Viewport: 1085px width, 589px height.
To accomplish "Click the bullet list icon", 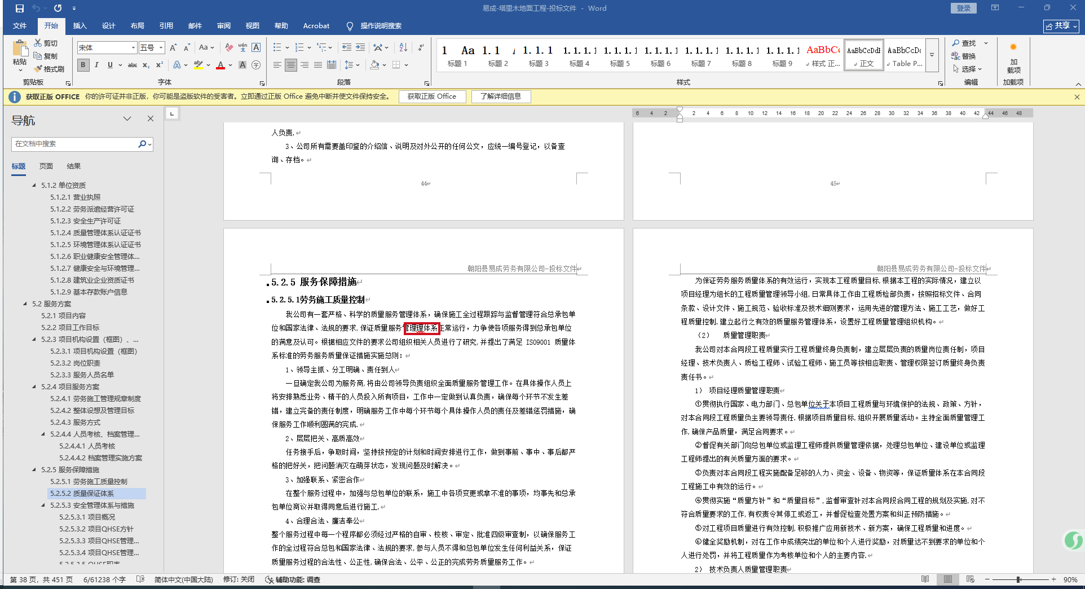I will 277,47.
